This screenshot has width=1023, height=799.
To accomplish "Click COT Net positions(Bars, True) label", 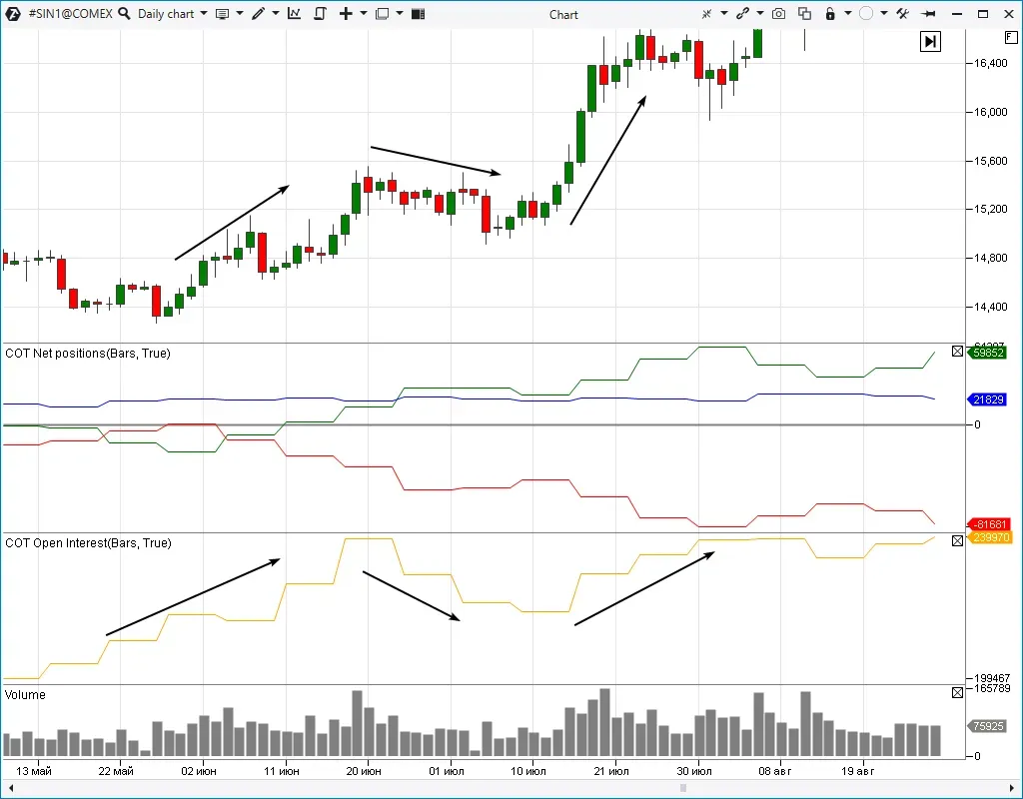I will (88, 354).
